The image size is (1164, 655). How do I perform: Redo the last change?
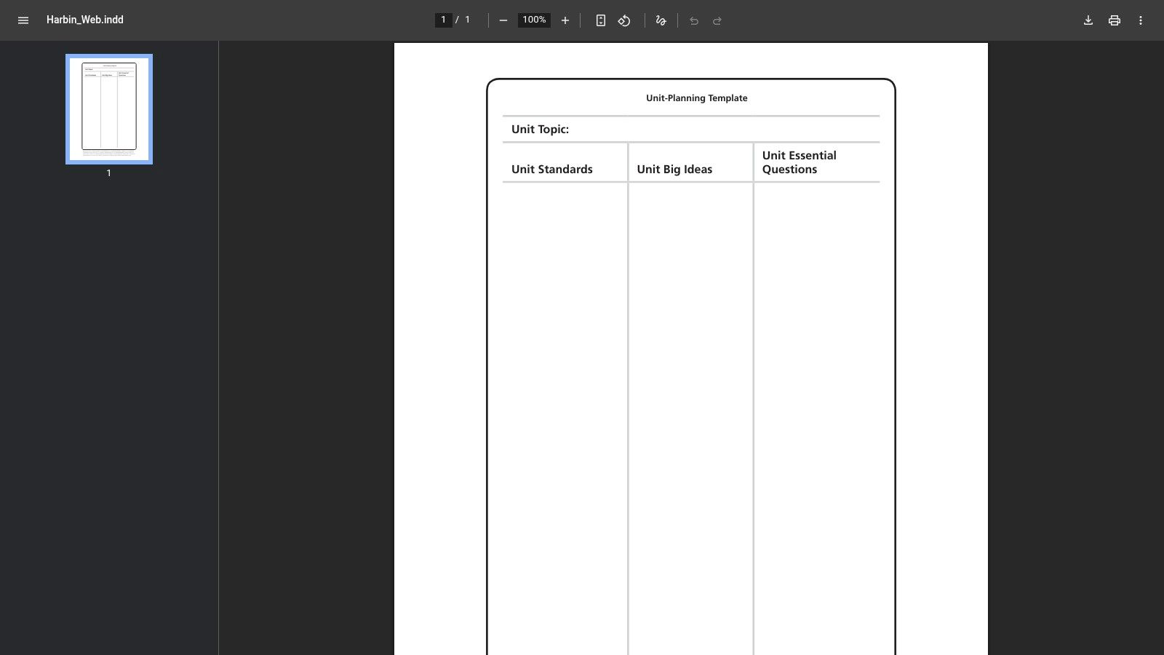tap(717, 20)
